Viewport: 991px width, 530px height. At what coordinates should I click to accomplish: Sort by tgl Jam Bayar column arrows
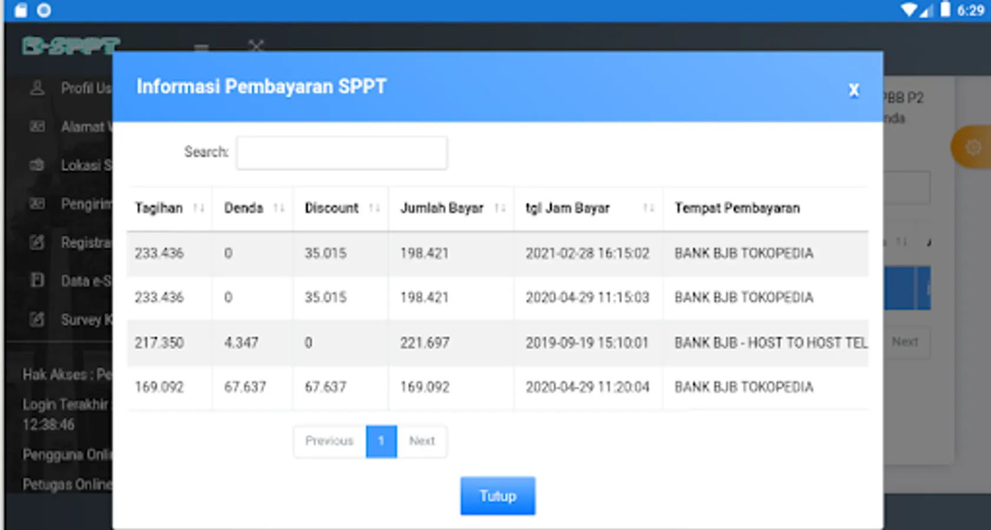pos(649,208)
